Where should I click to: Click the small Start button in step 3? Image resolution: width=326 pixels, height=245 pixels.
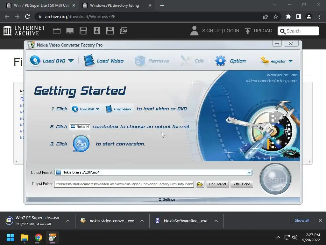pyautogui.click(x=81, y=144)
